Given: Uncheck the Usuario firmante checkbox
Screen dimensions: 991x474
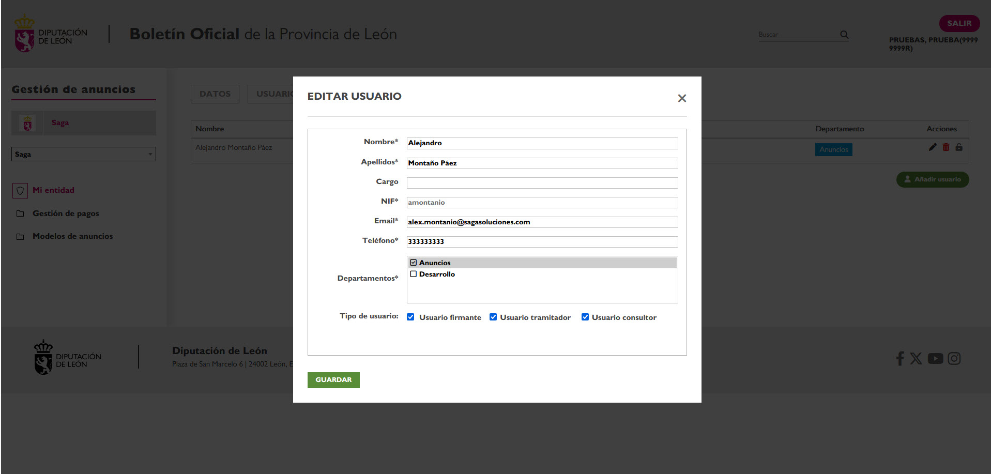Looking at the screenshot, I should coord(410,317).
